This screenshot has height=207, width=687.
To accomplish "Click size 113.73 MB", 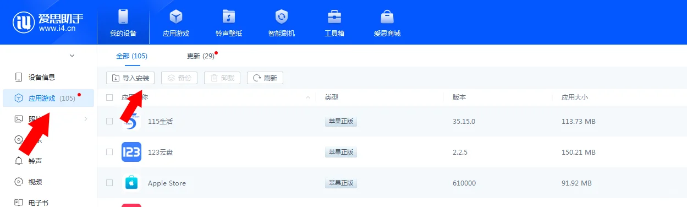I will click(x=578, y=121).
